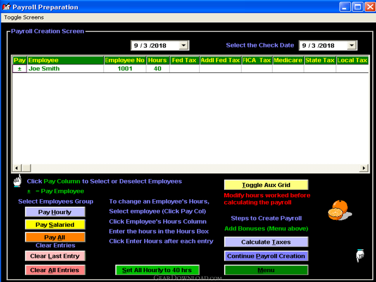Open the first payroll date dropdown arrow
The height and width of the screenshot is (282, 376).
pyautogui.click(x=183, y=45)
